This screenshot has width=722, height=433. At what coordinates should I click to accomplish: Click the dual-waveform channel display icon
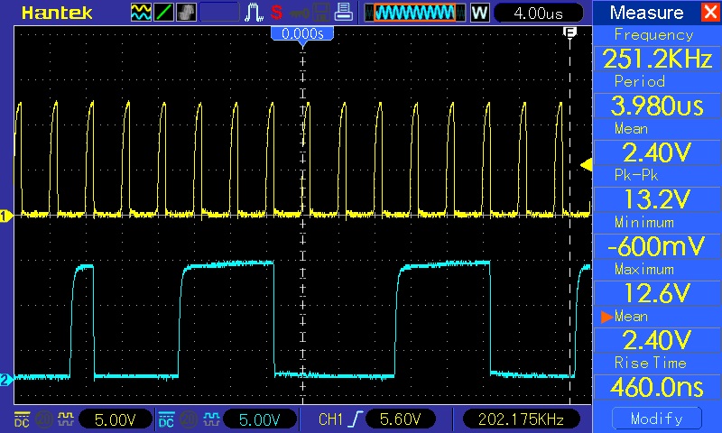142,13
